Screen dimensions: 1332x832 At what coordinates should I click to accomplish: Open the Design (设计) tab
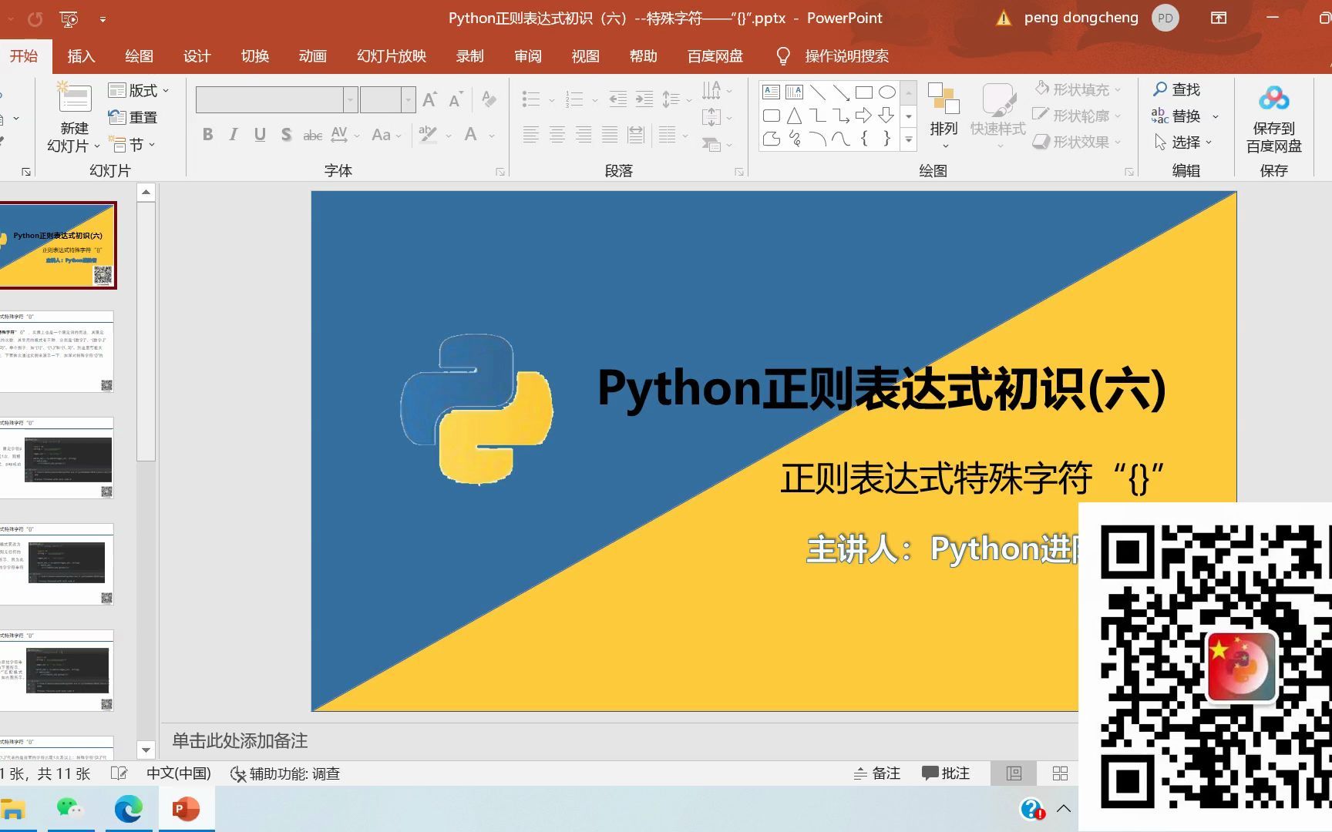click(x=197, y=56)
